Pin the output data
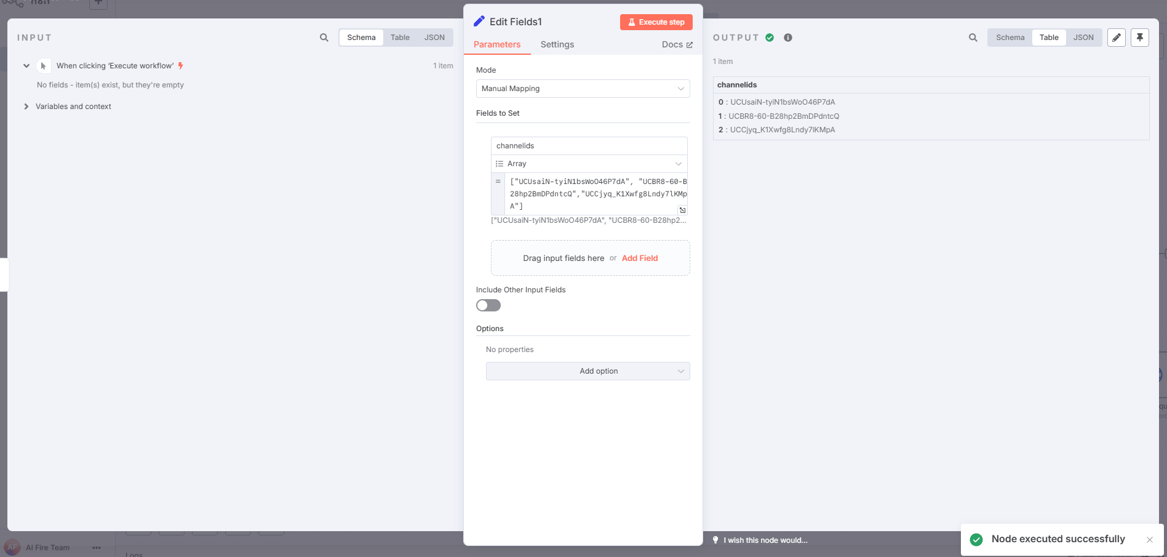Image resolution: width=1167 pixels, height=557 pixels. pyautogui.click(x=1140, y=38)
